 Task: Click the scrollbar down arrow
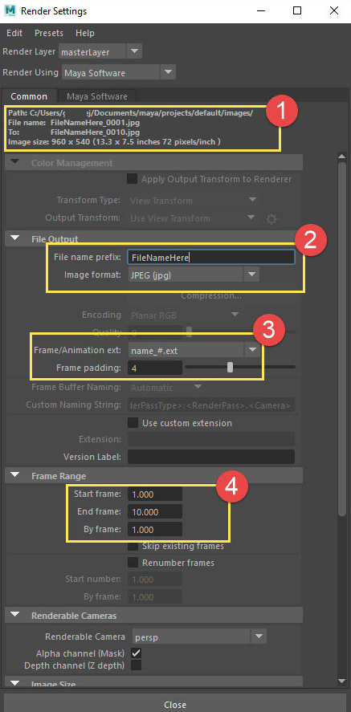pyautogui.click(x=342, y=680)
